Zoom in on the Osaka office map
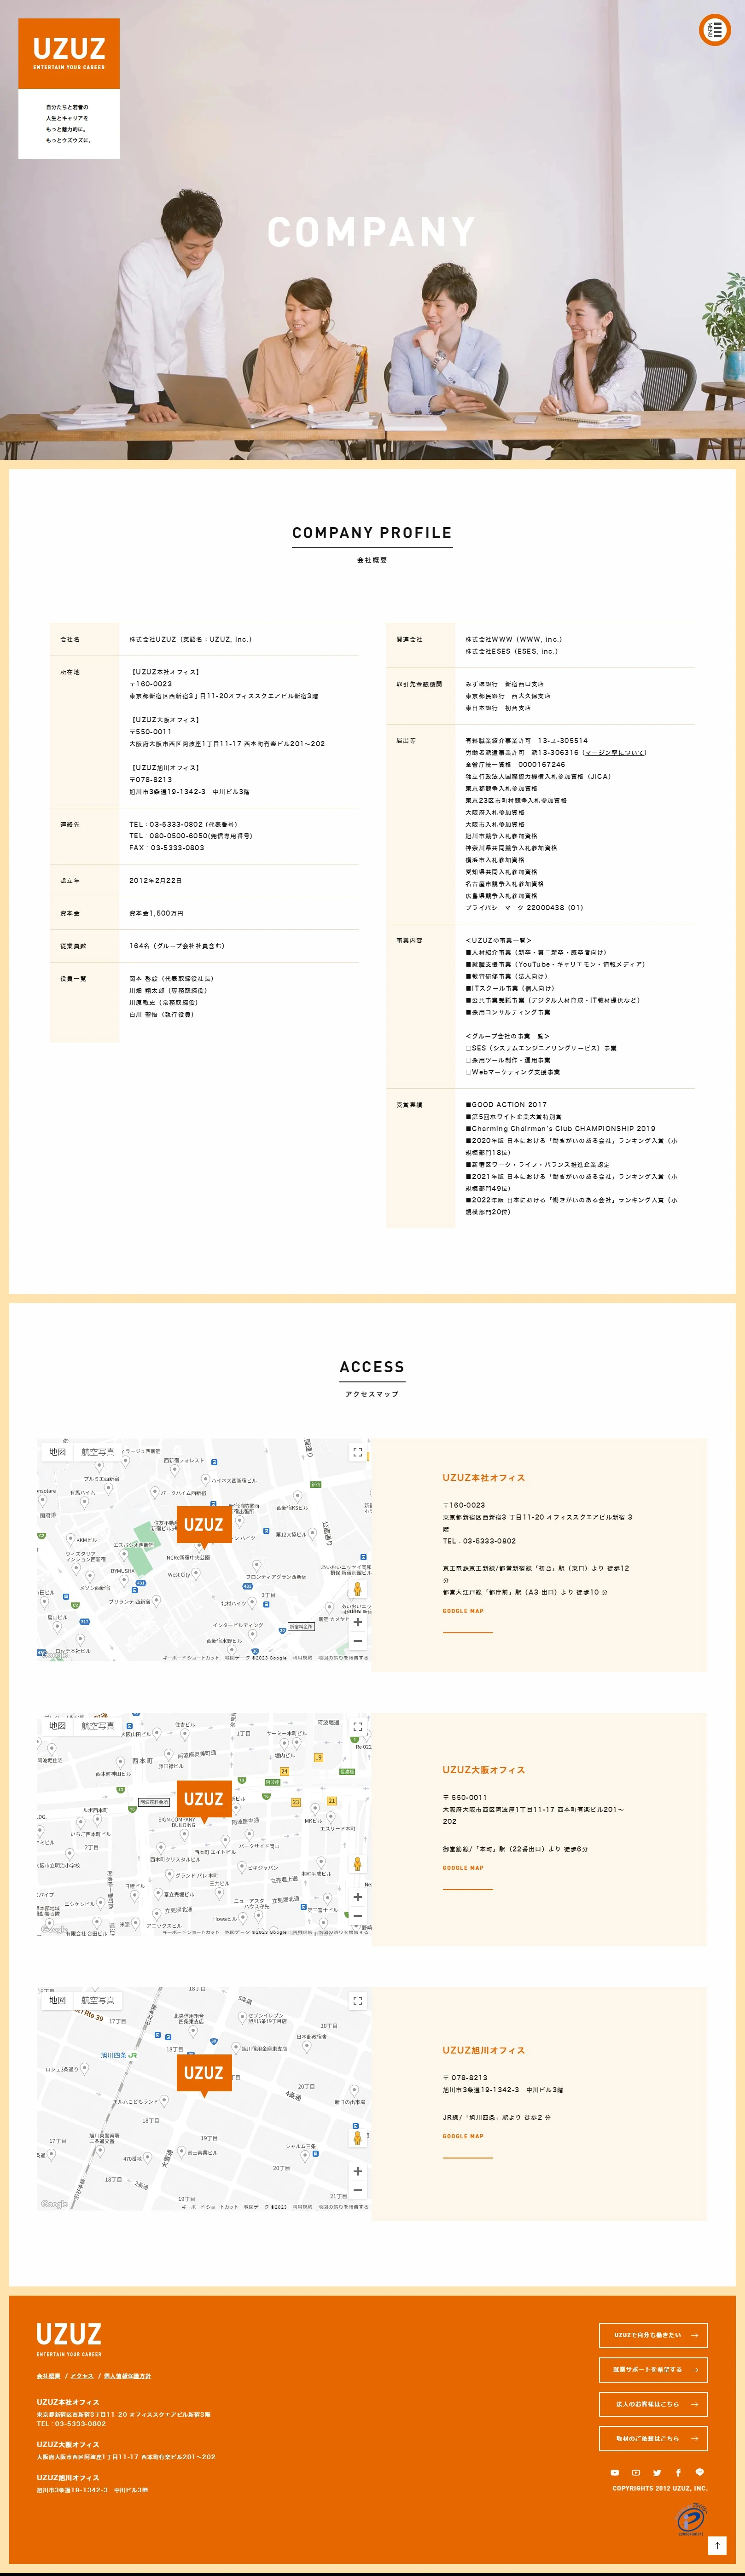 [357, 1896]
